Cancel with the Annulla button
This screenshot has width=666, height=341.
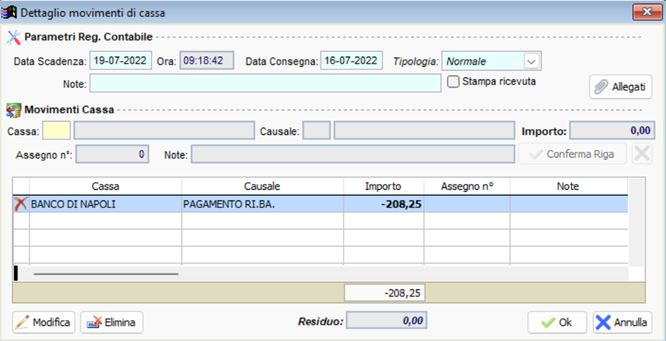(x=623, y=322)
